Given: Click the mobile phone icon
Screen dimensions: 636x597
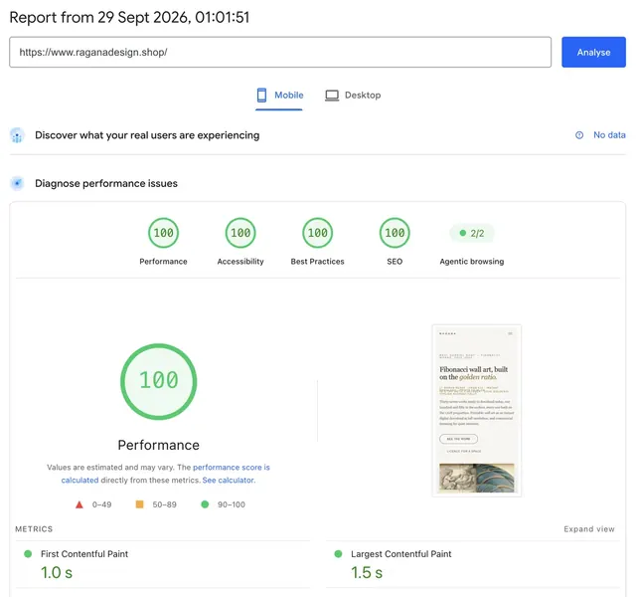Looking at the screenshot, I should coord(261,96).
